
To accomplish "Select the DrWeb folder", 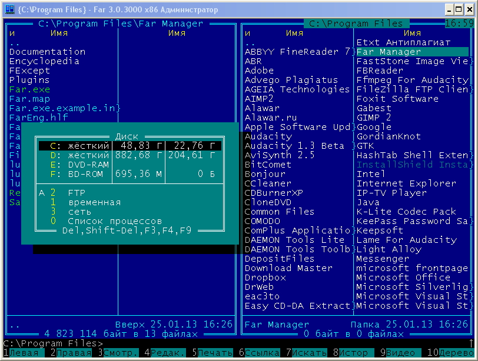I will point(259,288).
